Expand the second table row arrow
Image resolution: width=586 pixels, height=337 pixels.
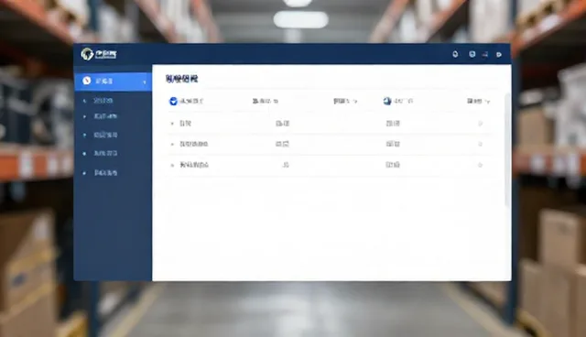(172, 144)
